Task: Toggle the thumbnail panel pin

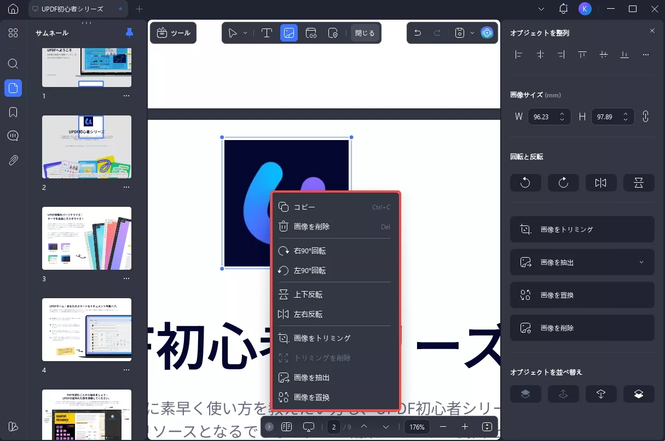Action: pos(129,33)
